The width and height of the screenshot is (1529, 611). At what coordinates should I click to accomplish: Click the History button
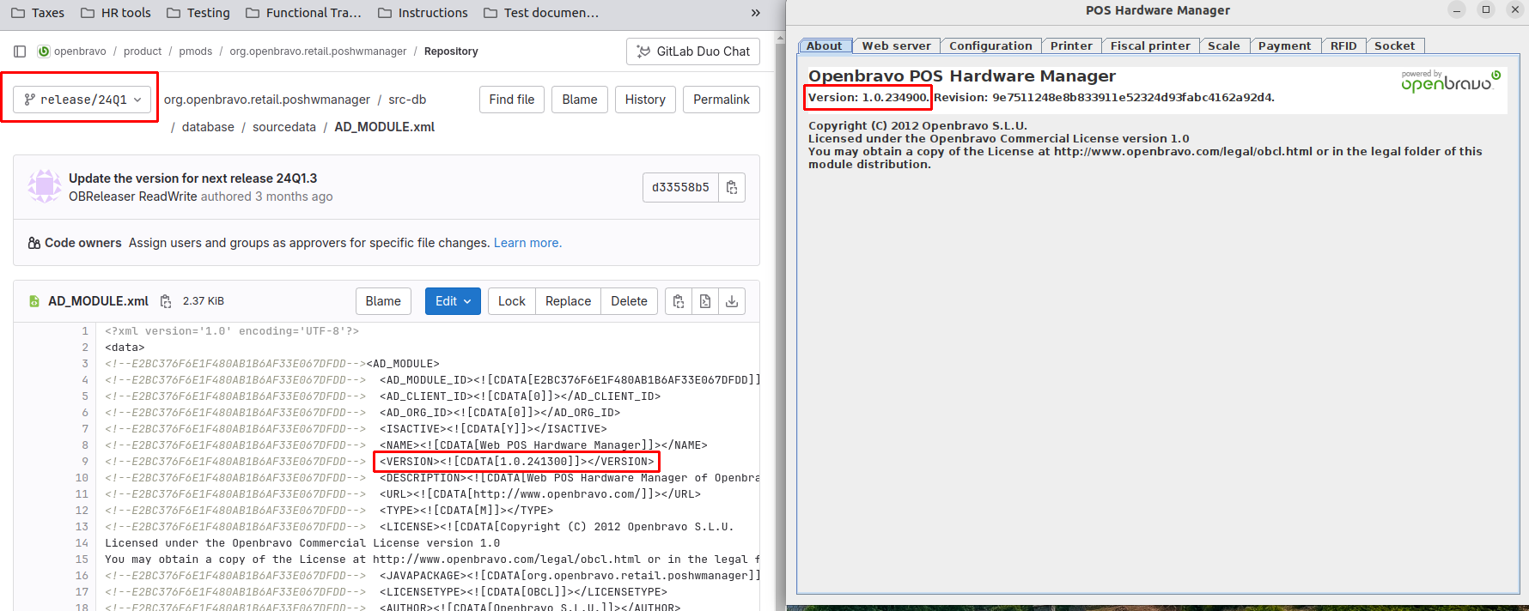(x=645, y=100)
